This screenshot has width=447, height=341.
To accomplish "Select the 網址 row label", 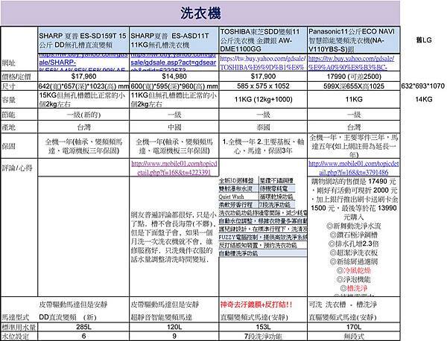I will pyautogui.click(x=8, y=63).
